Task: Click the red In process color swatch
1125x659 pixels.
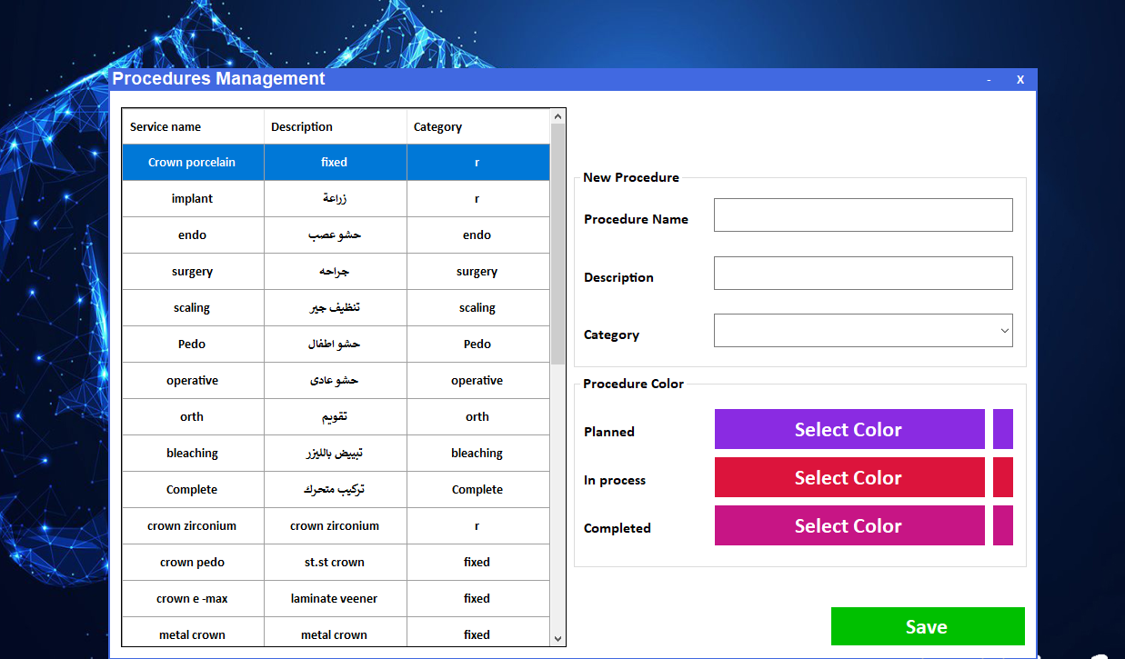Action: coord(1003,477)
